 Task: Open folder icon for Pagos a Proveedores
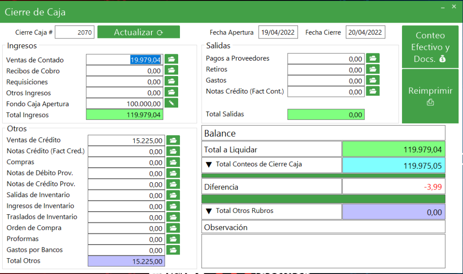373,58
